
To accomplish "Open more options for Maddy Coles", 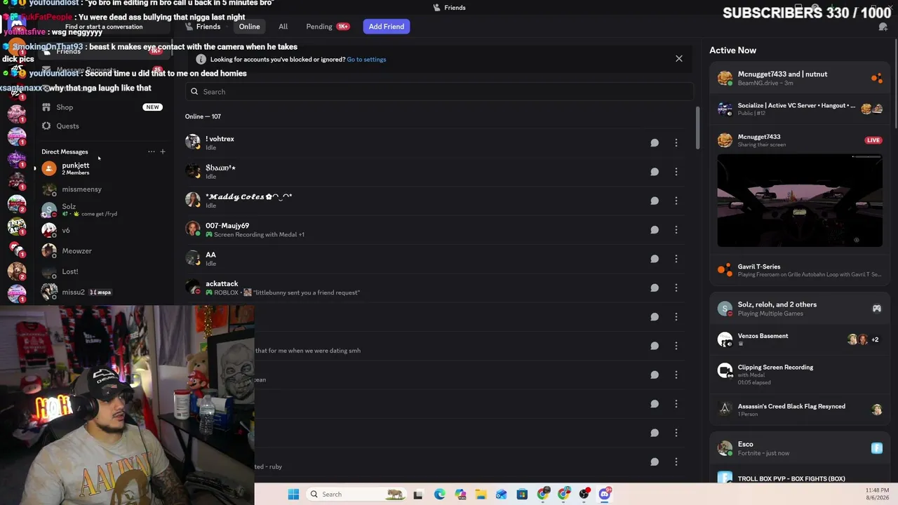I will click(676, 201).
